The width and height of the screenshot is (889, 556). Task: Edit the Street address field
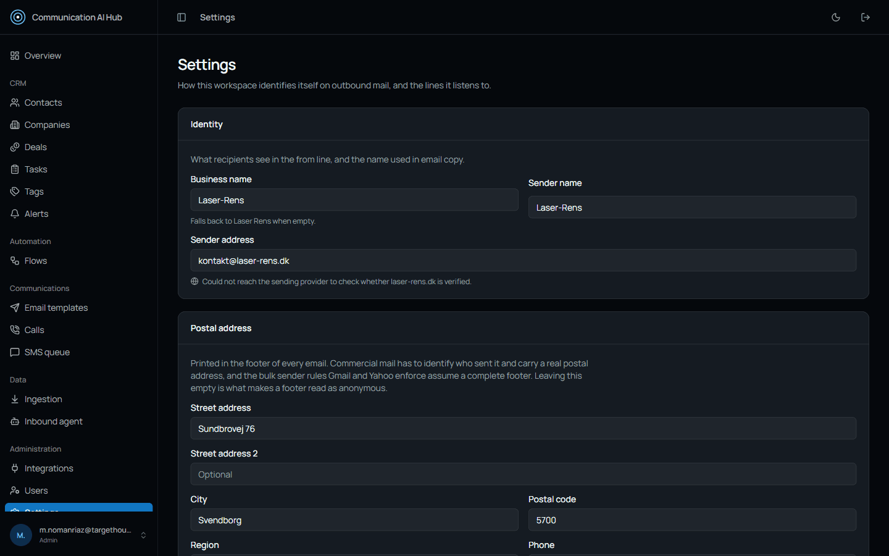coord(524,429)
